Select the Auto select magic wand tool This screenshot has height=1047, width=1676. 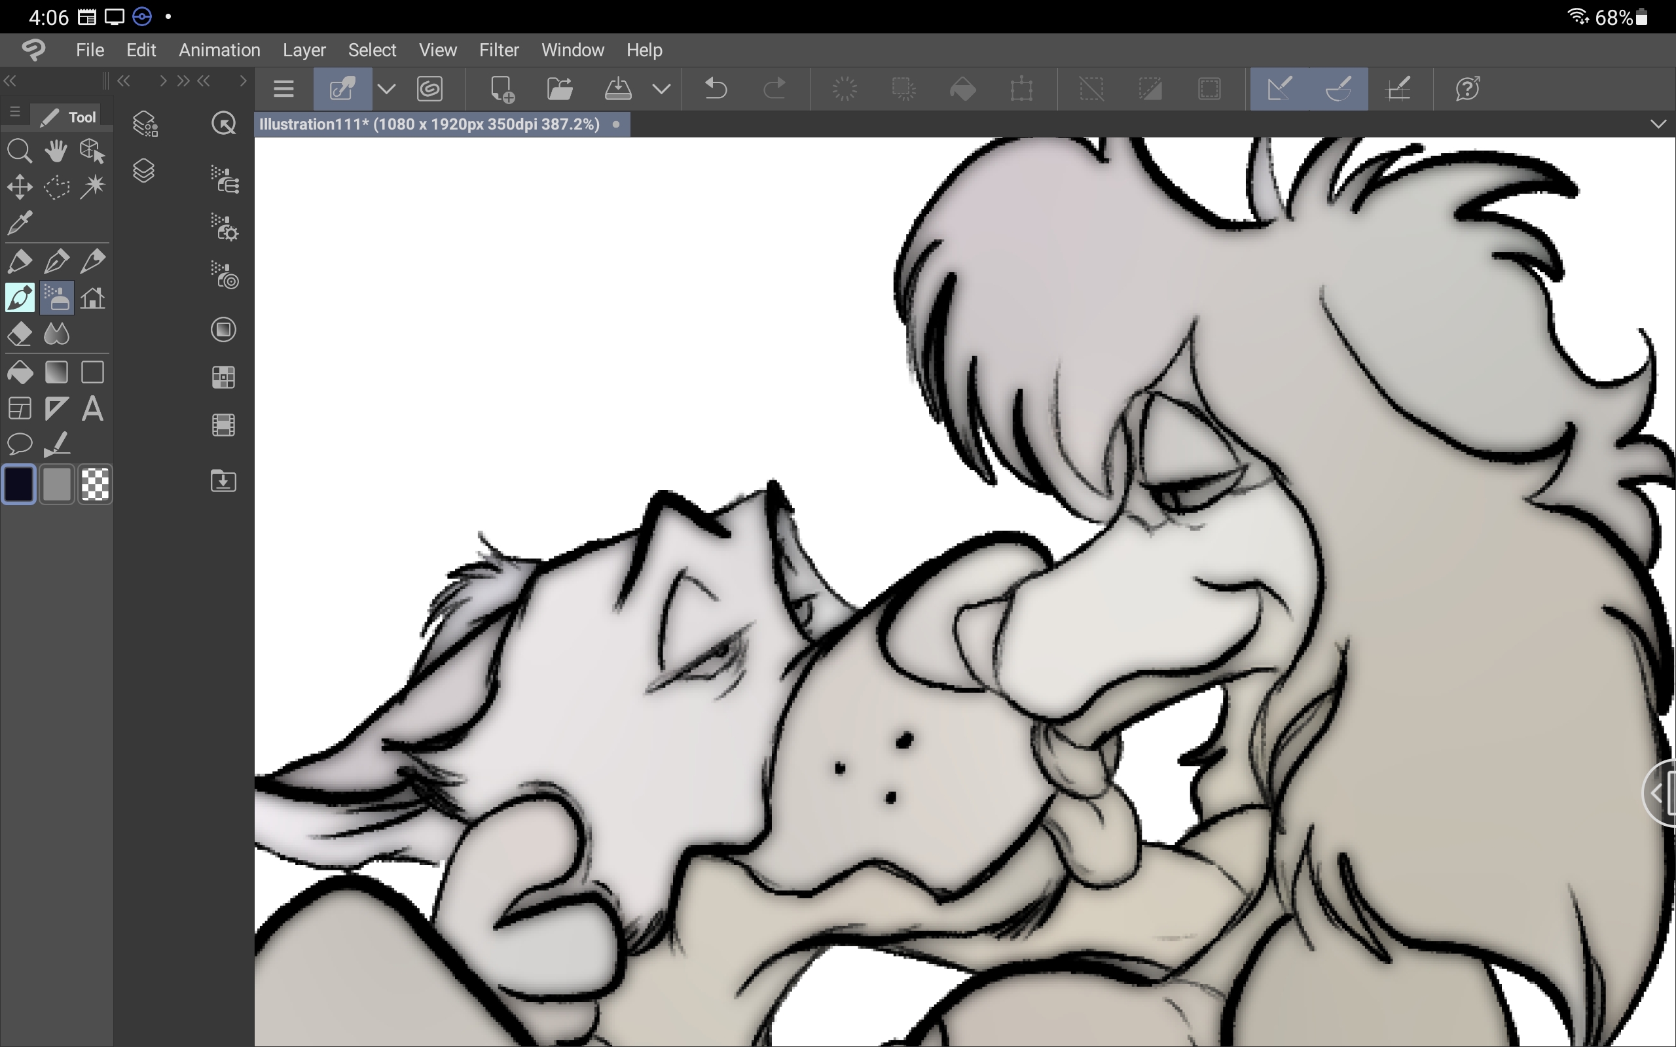click(x=92, y=187)
